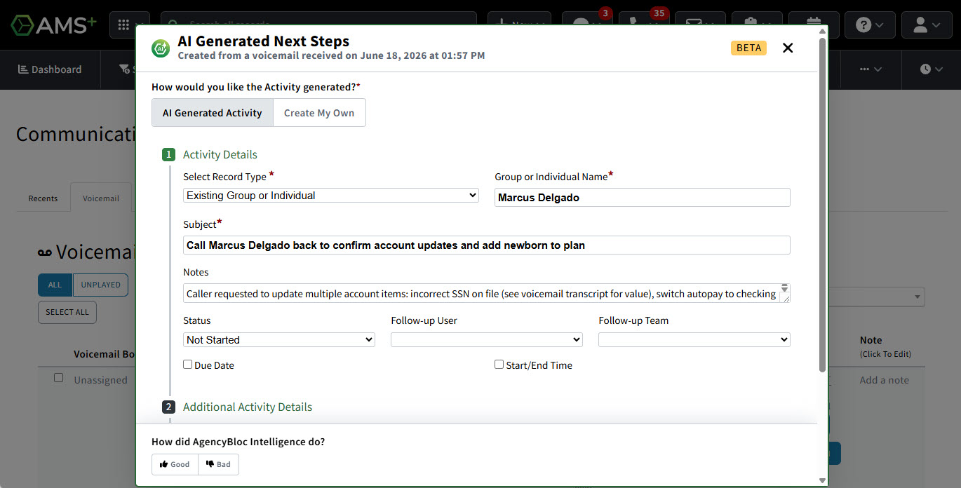
Task: Open the help question-mark menu
Action: point(869,25)
